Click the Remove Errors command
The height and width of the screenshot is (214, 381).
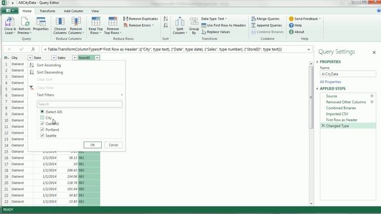point(139,25)
